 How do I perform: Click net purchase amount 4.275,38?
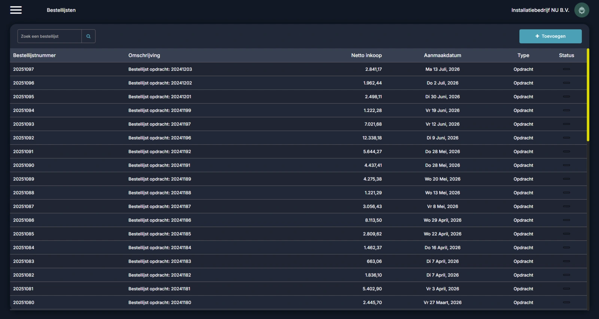point(373,179)
